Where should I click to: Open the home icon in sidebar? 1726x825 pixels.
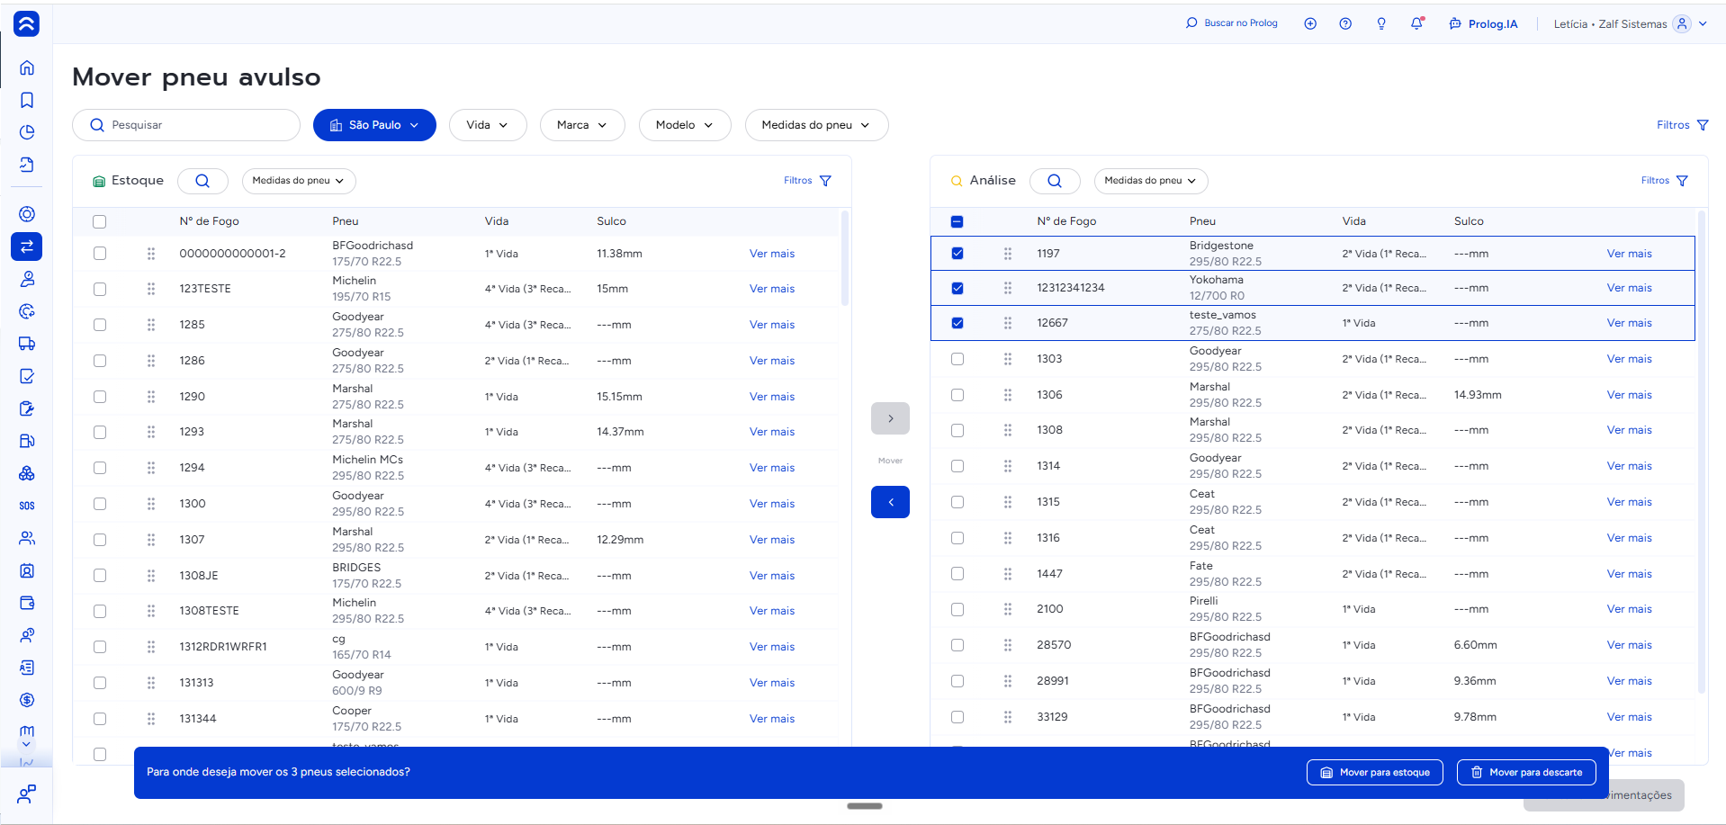coord(27,67)
